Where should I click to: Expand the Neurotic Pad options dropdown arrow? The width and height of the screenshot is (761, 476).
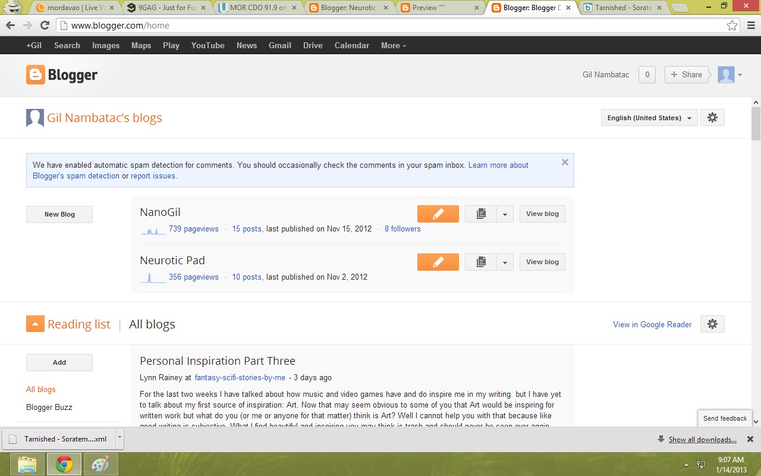click(x=505, y=262)
